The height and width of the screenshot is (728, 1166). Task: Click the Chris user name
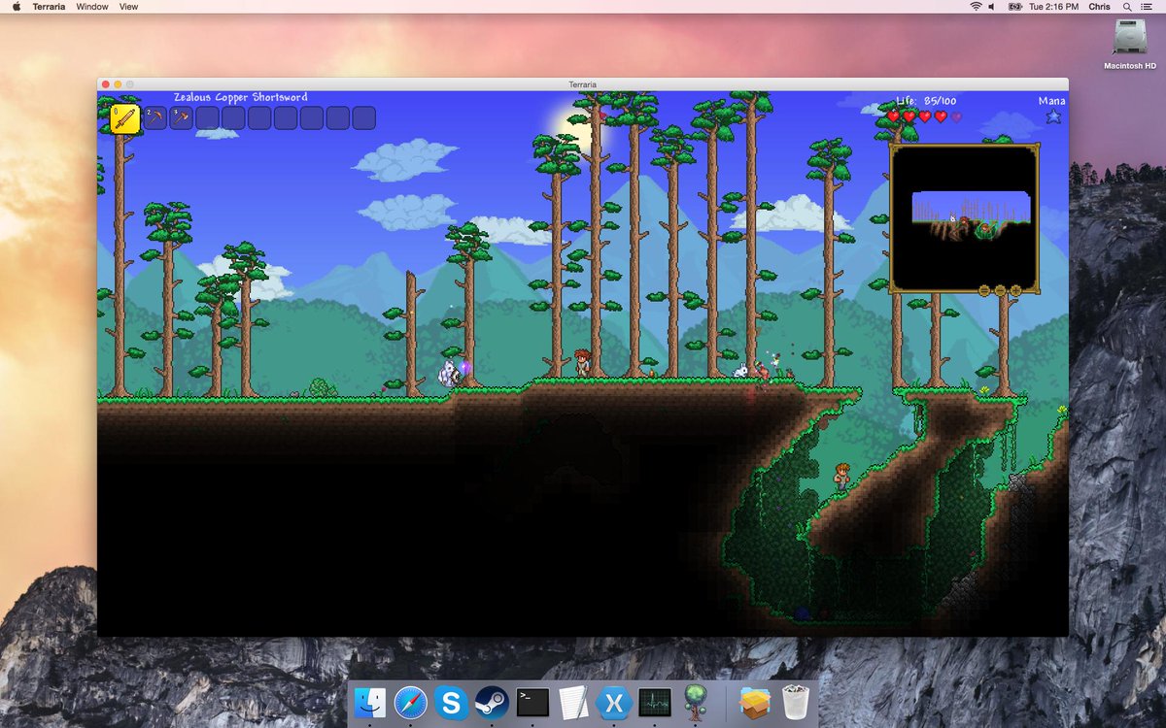pyautogui.click(x=1099, y=7)
